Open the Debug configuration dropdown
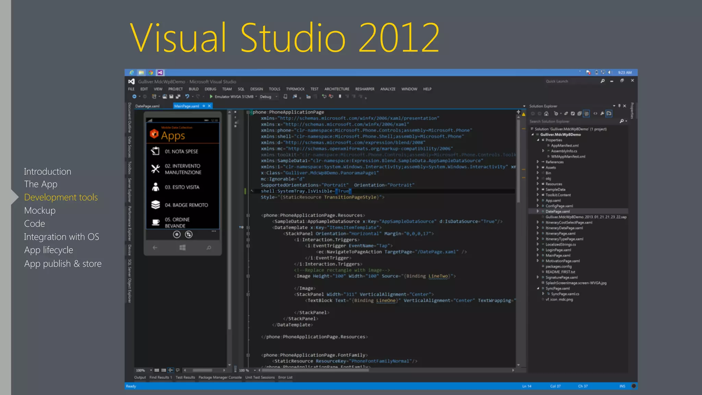Viewport: 702px width, 395px height. pyautogui.click(x=277, y=97)
